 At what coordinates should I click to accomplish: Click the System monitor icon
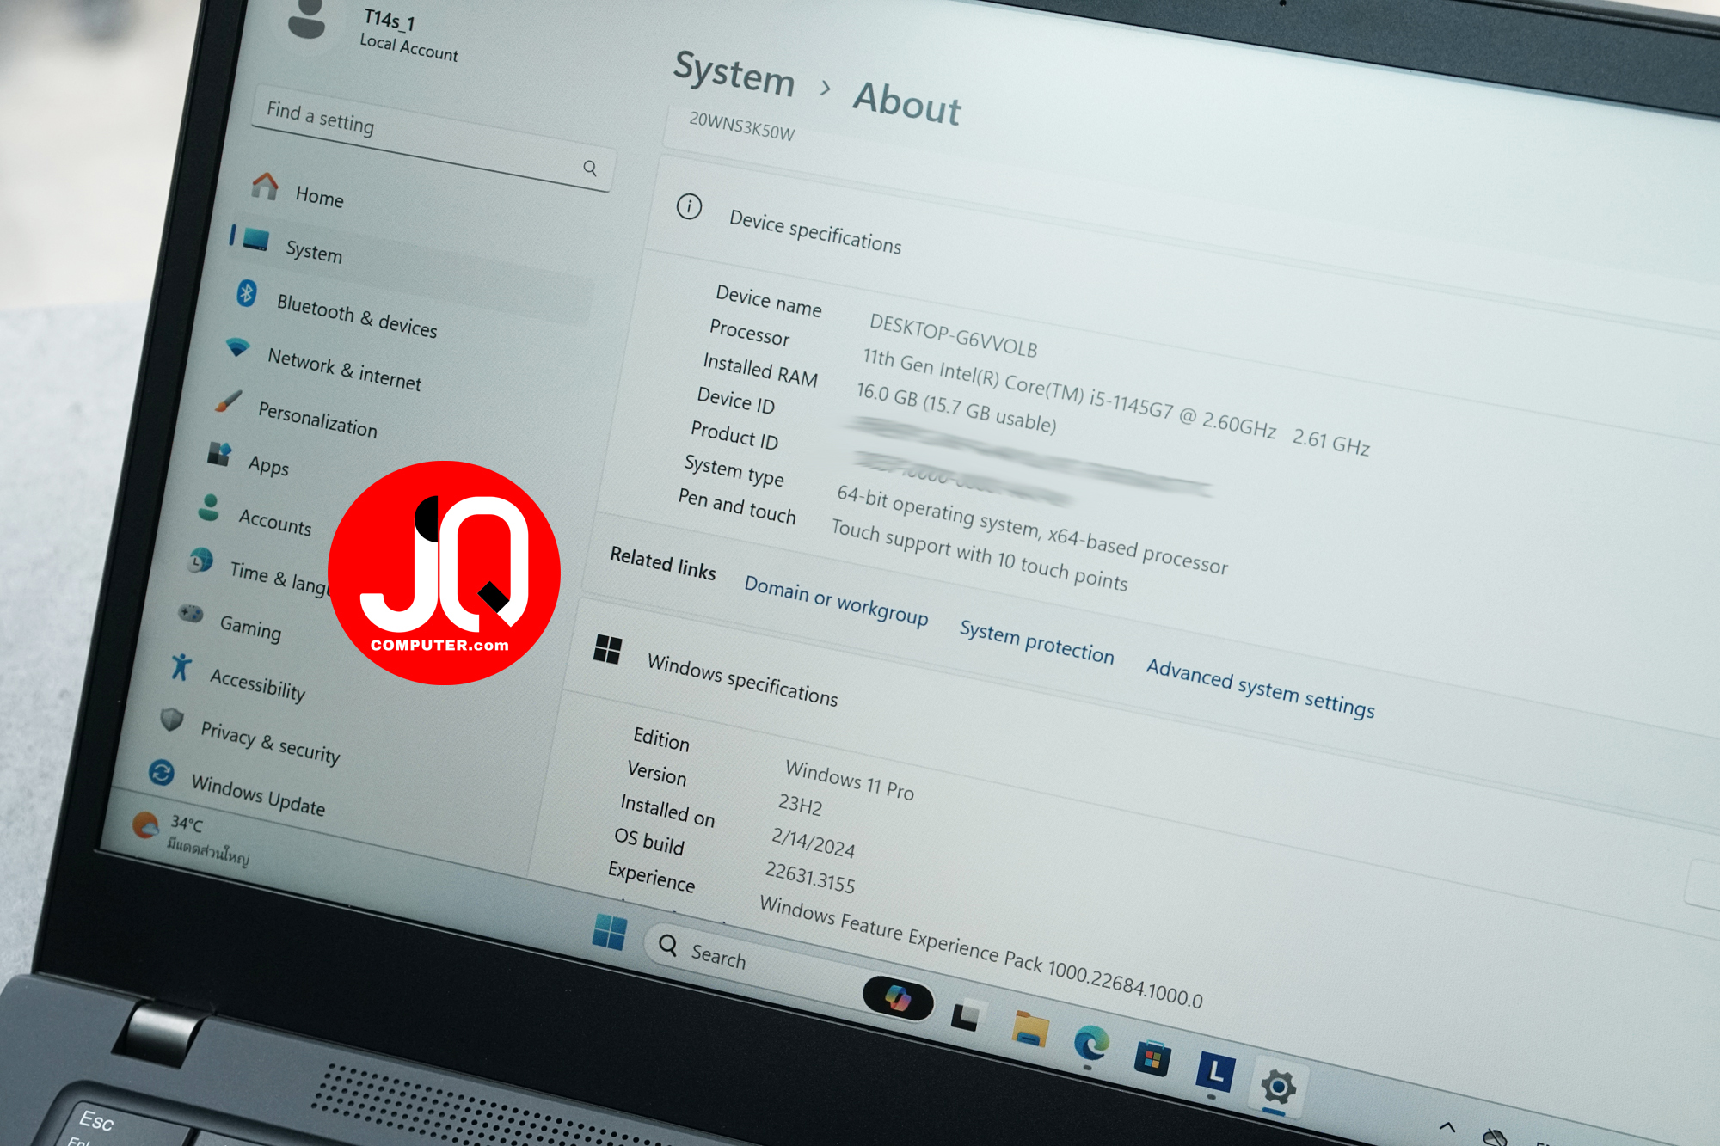click(x=255, y=239)
